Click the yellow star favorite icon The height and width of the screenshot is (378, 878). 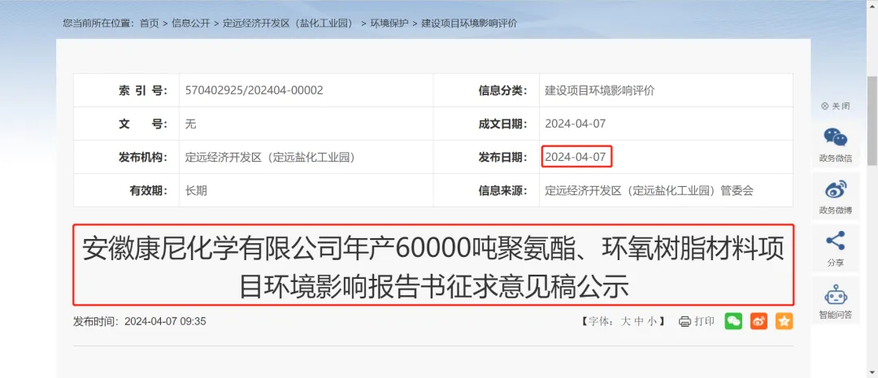point(784,321)
